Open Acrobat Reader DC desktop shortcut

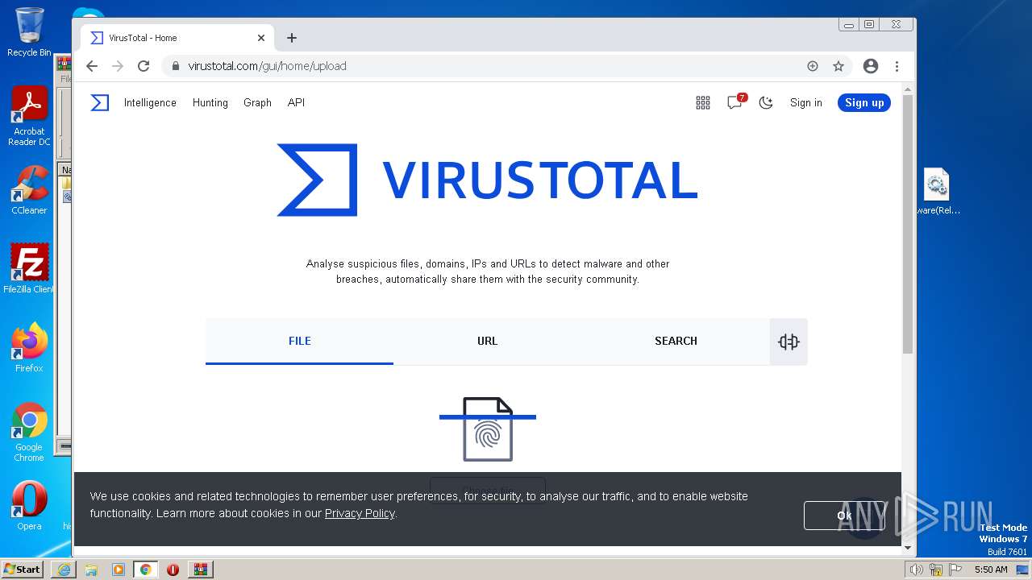(29, 116)
